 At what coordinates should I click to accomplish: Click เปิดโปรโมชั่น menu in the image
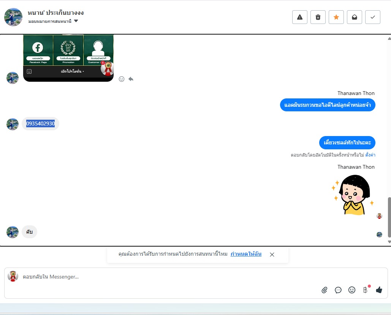point(72,71)
